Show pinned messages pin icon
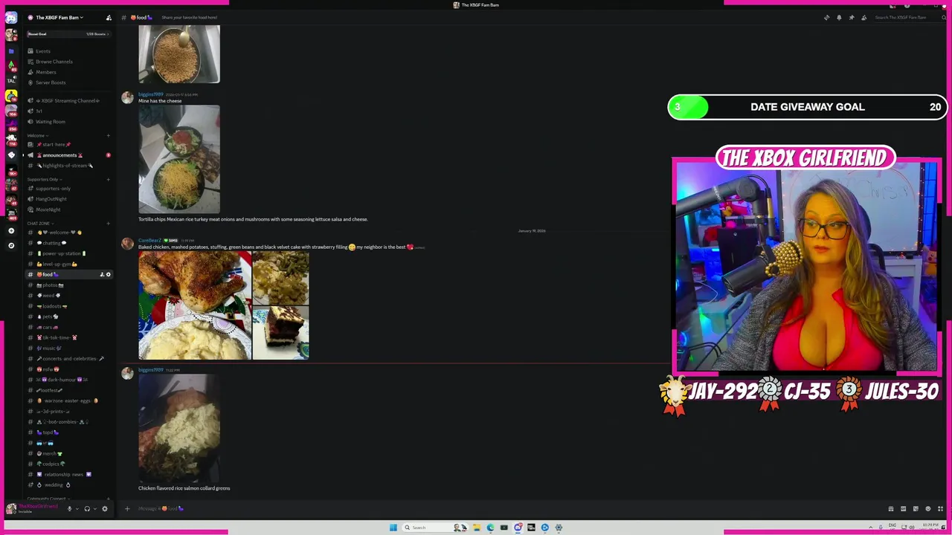The height and width of the screenshot is (535, 952). 852,17
